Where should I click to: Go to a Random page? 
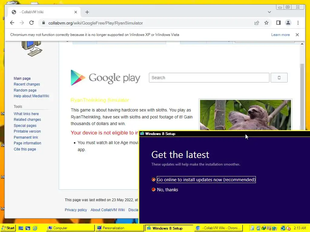tap(25, 90)
